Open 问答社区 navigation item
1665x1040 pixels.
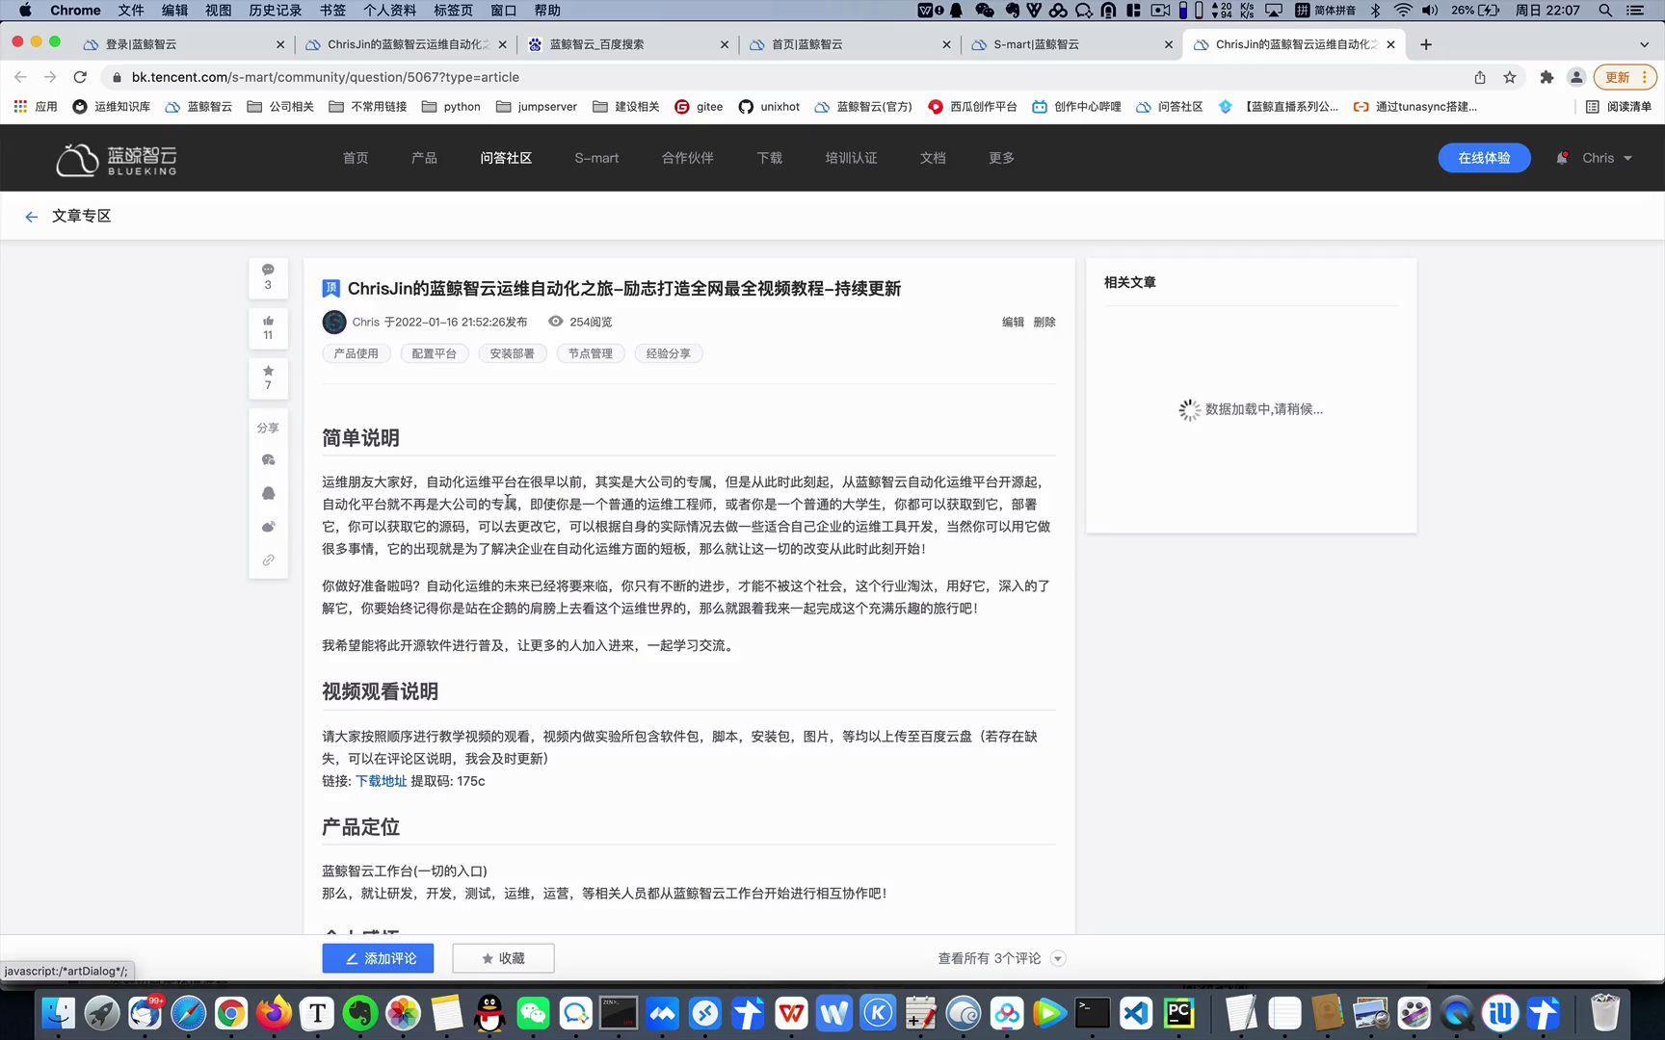pos(506,158)
